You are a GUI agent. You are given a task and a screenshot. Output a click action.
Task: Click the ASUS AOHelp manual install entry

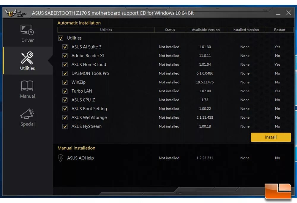point(80,158)
